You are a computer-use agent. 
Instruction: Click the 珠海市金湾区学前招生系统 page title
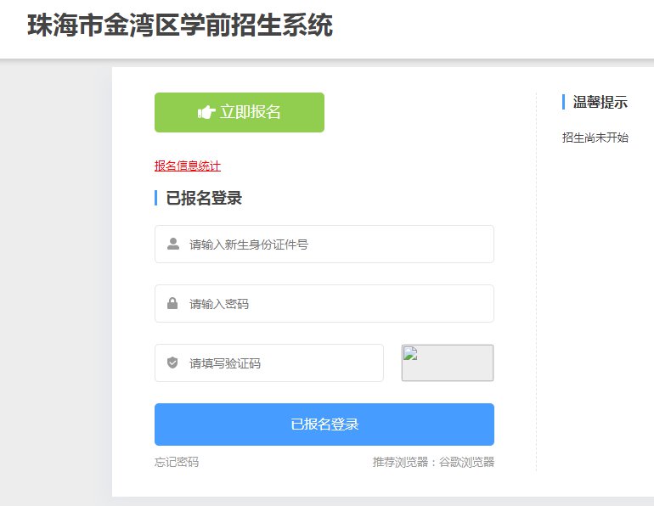pos(180,25)
